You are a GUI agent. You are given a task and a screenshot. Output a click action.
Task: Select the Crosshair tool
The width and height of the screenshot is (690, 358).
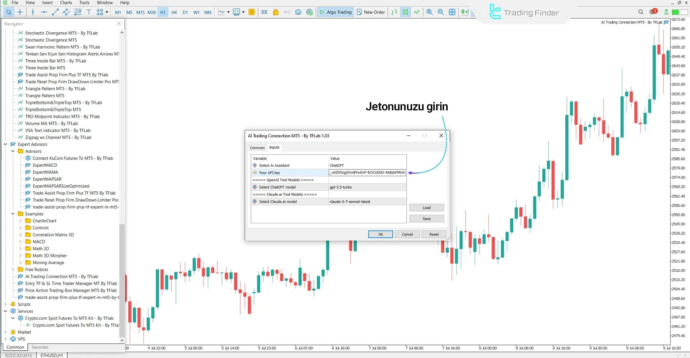click(x=20, y=12)
